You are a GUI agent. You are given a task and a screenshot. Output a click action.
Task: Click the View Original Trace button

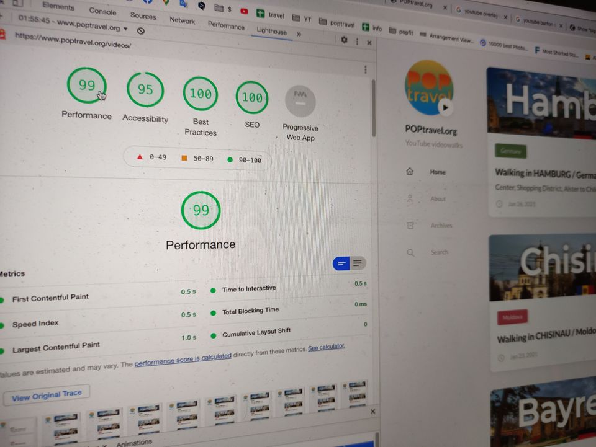pyautogui.click(x=47, y=396)
